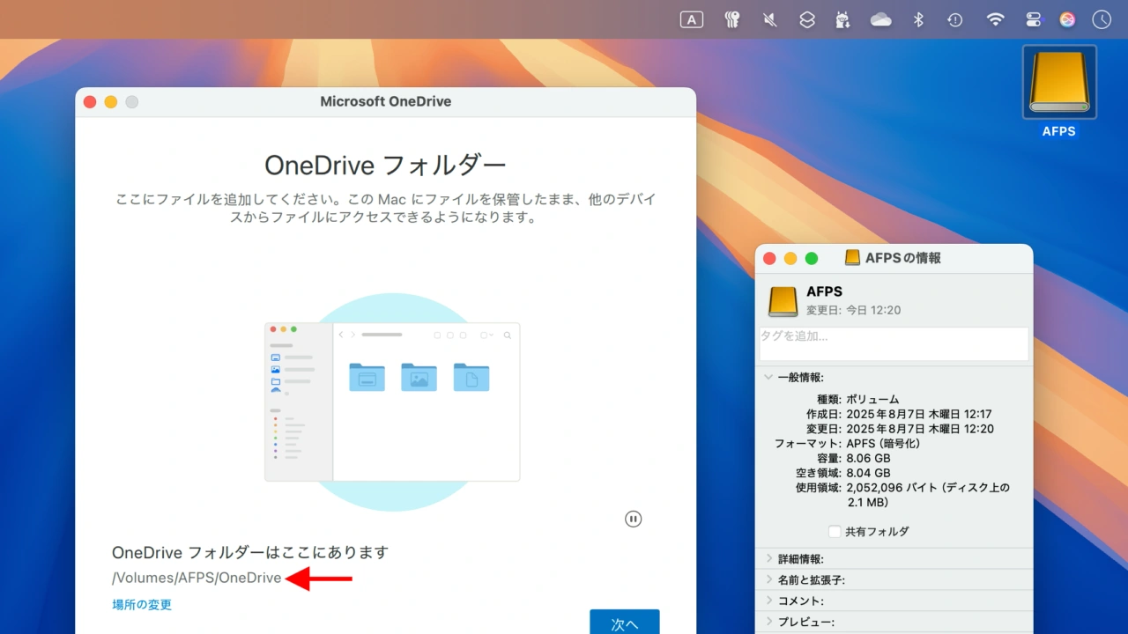Viewport: 1128px width, 634px height.
Task: Pause the OneDrive folder animation
Action: coord(633,519)
